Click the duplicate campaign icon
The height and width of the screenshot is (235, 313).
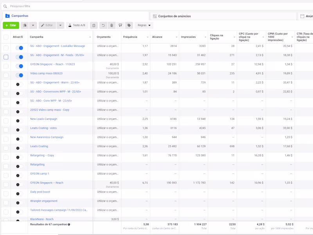click(25, 25)
